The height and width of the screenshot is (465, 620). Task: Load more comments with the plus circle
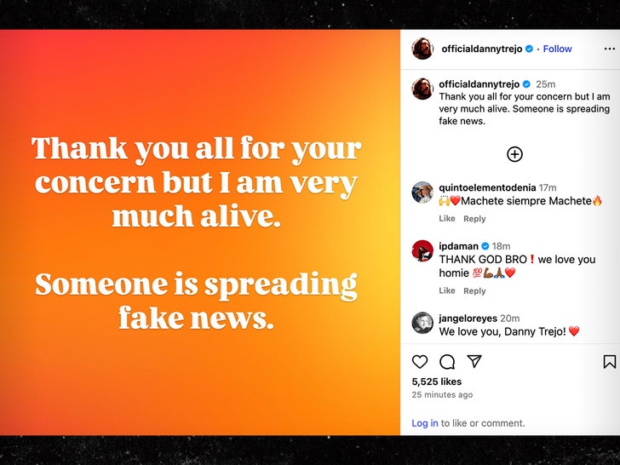coord(514,154)
